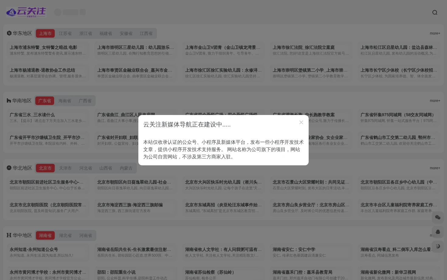Open 广东省三水_三水读什么 card
This screenshot has height=280, width=447.
click(48, 118)
